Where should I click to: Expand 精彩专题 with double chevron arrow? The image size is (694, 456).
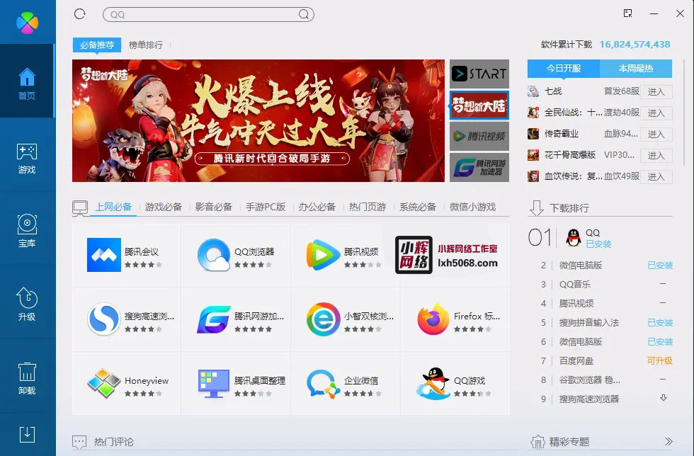669,441
